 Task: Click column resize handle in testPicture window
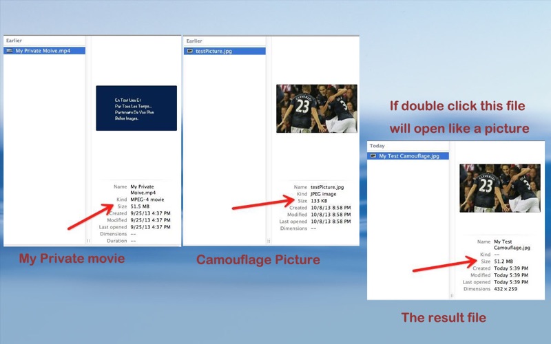(269, 241)
